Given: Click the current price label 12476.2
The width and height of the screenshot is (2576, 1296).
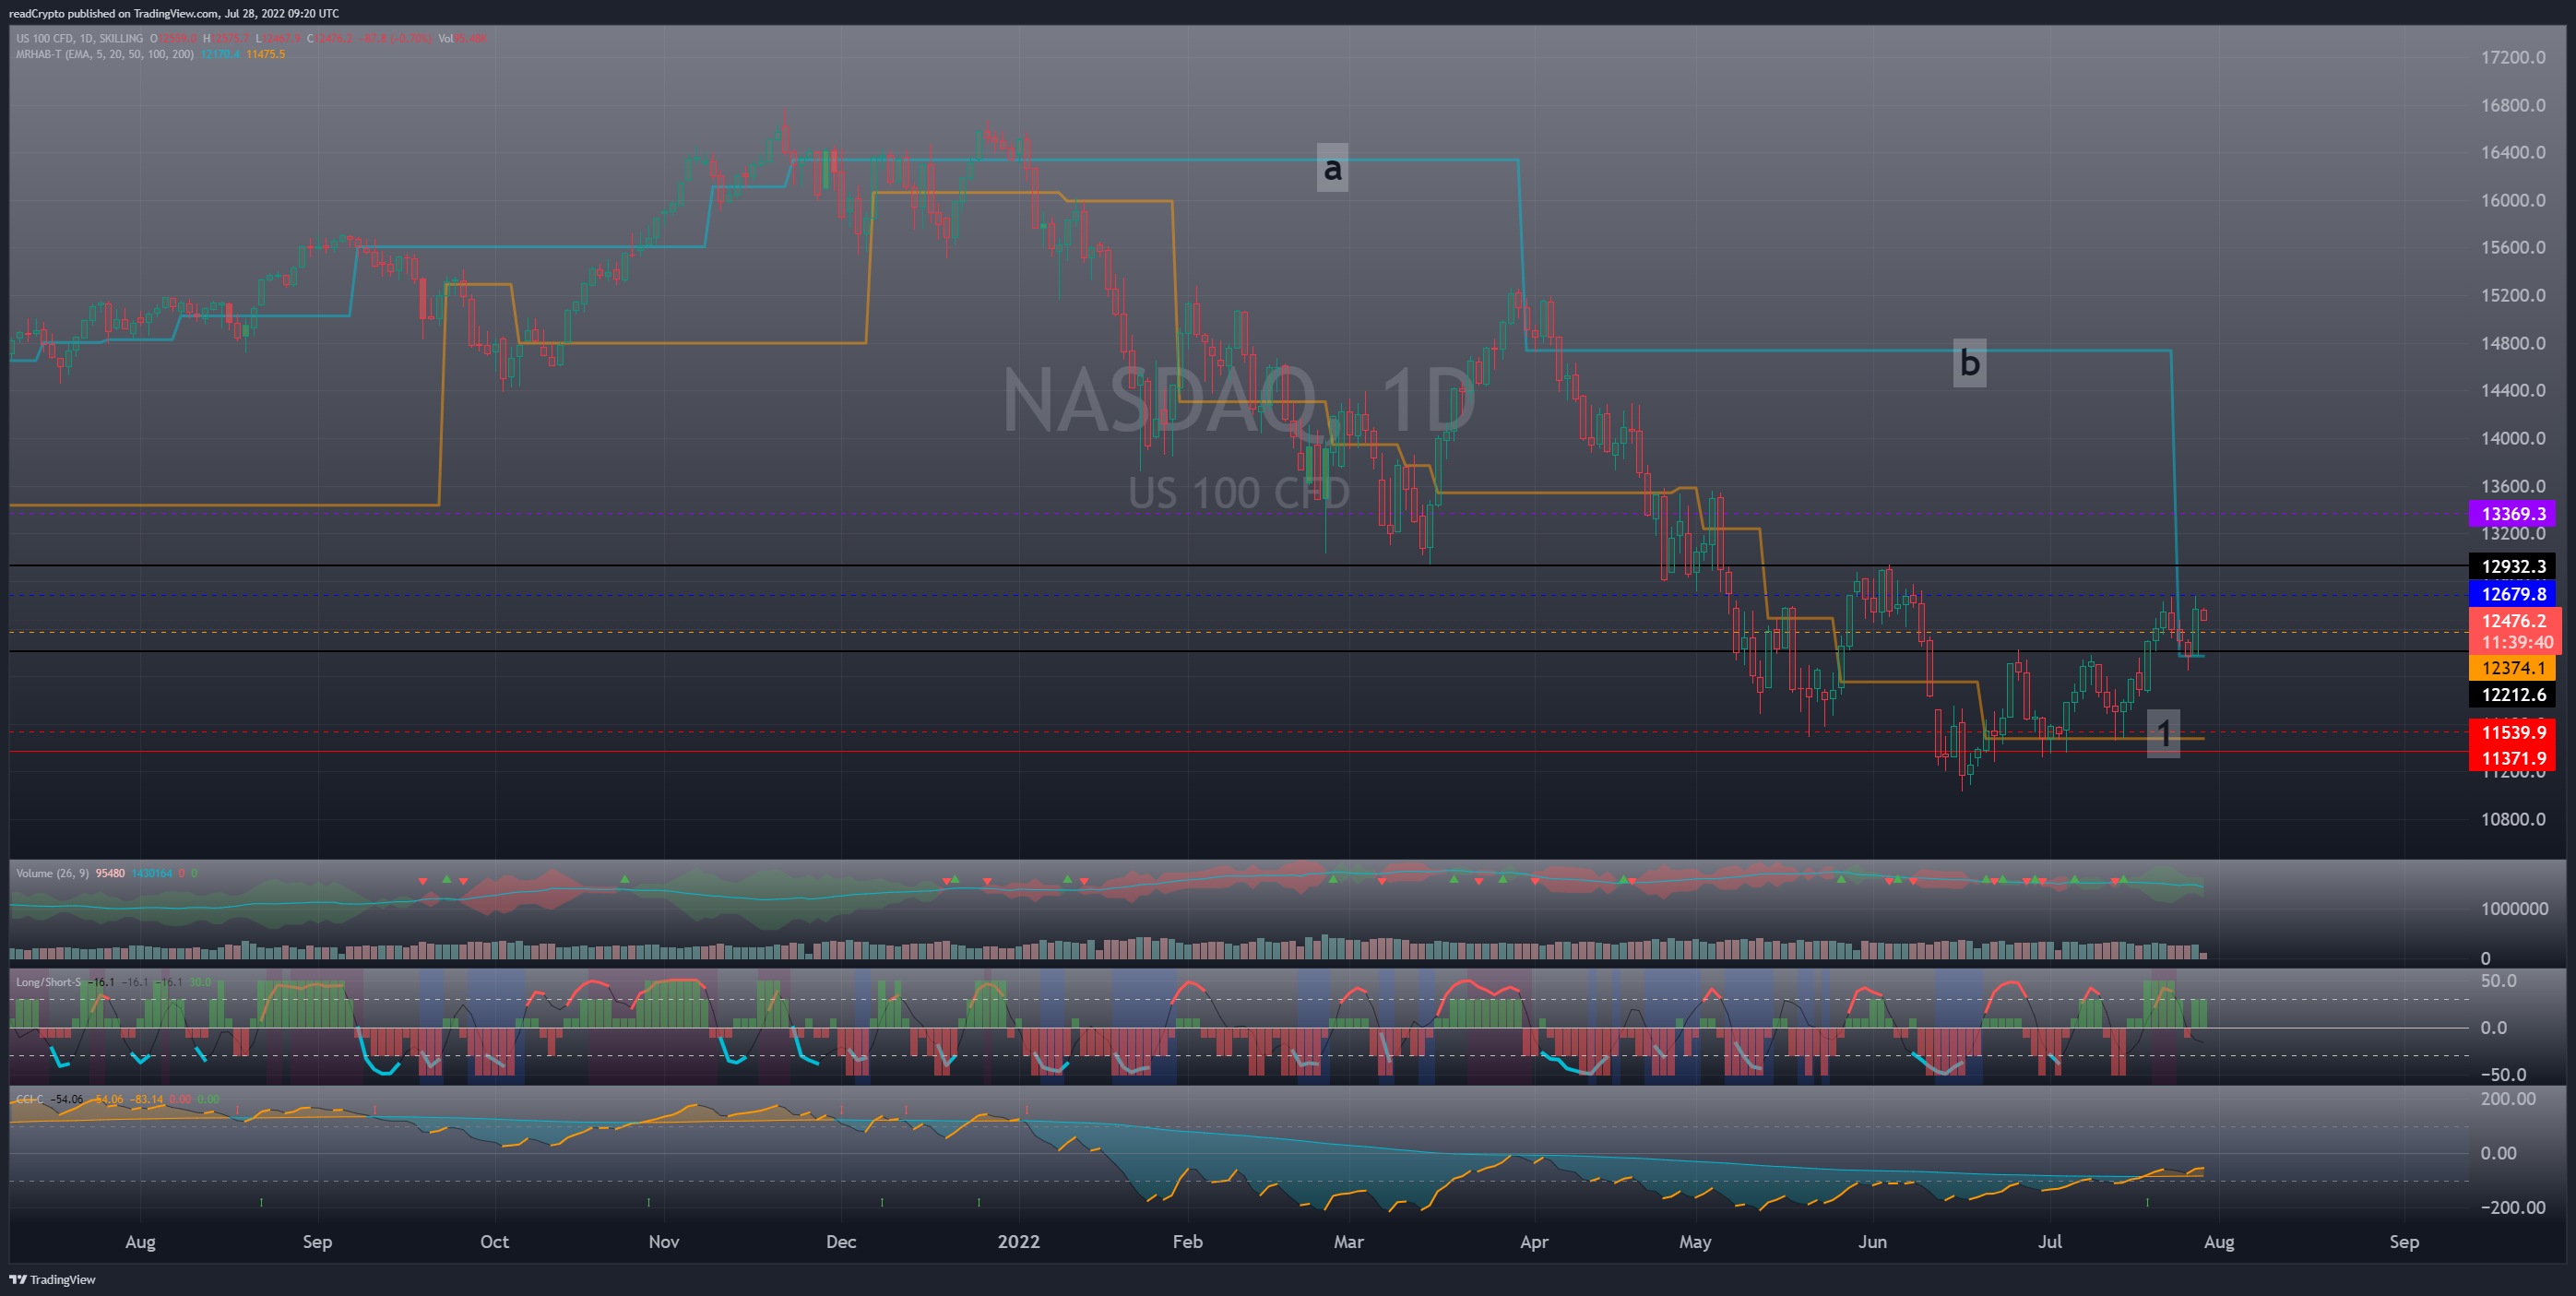Looking at the screenshot, I should (x=2514, y=621).
